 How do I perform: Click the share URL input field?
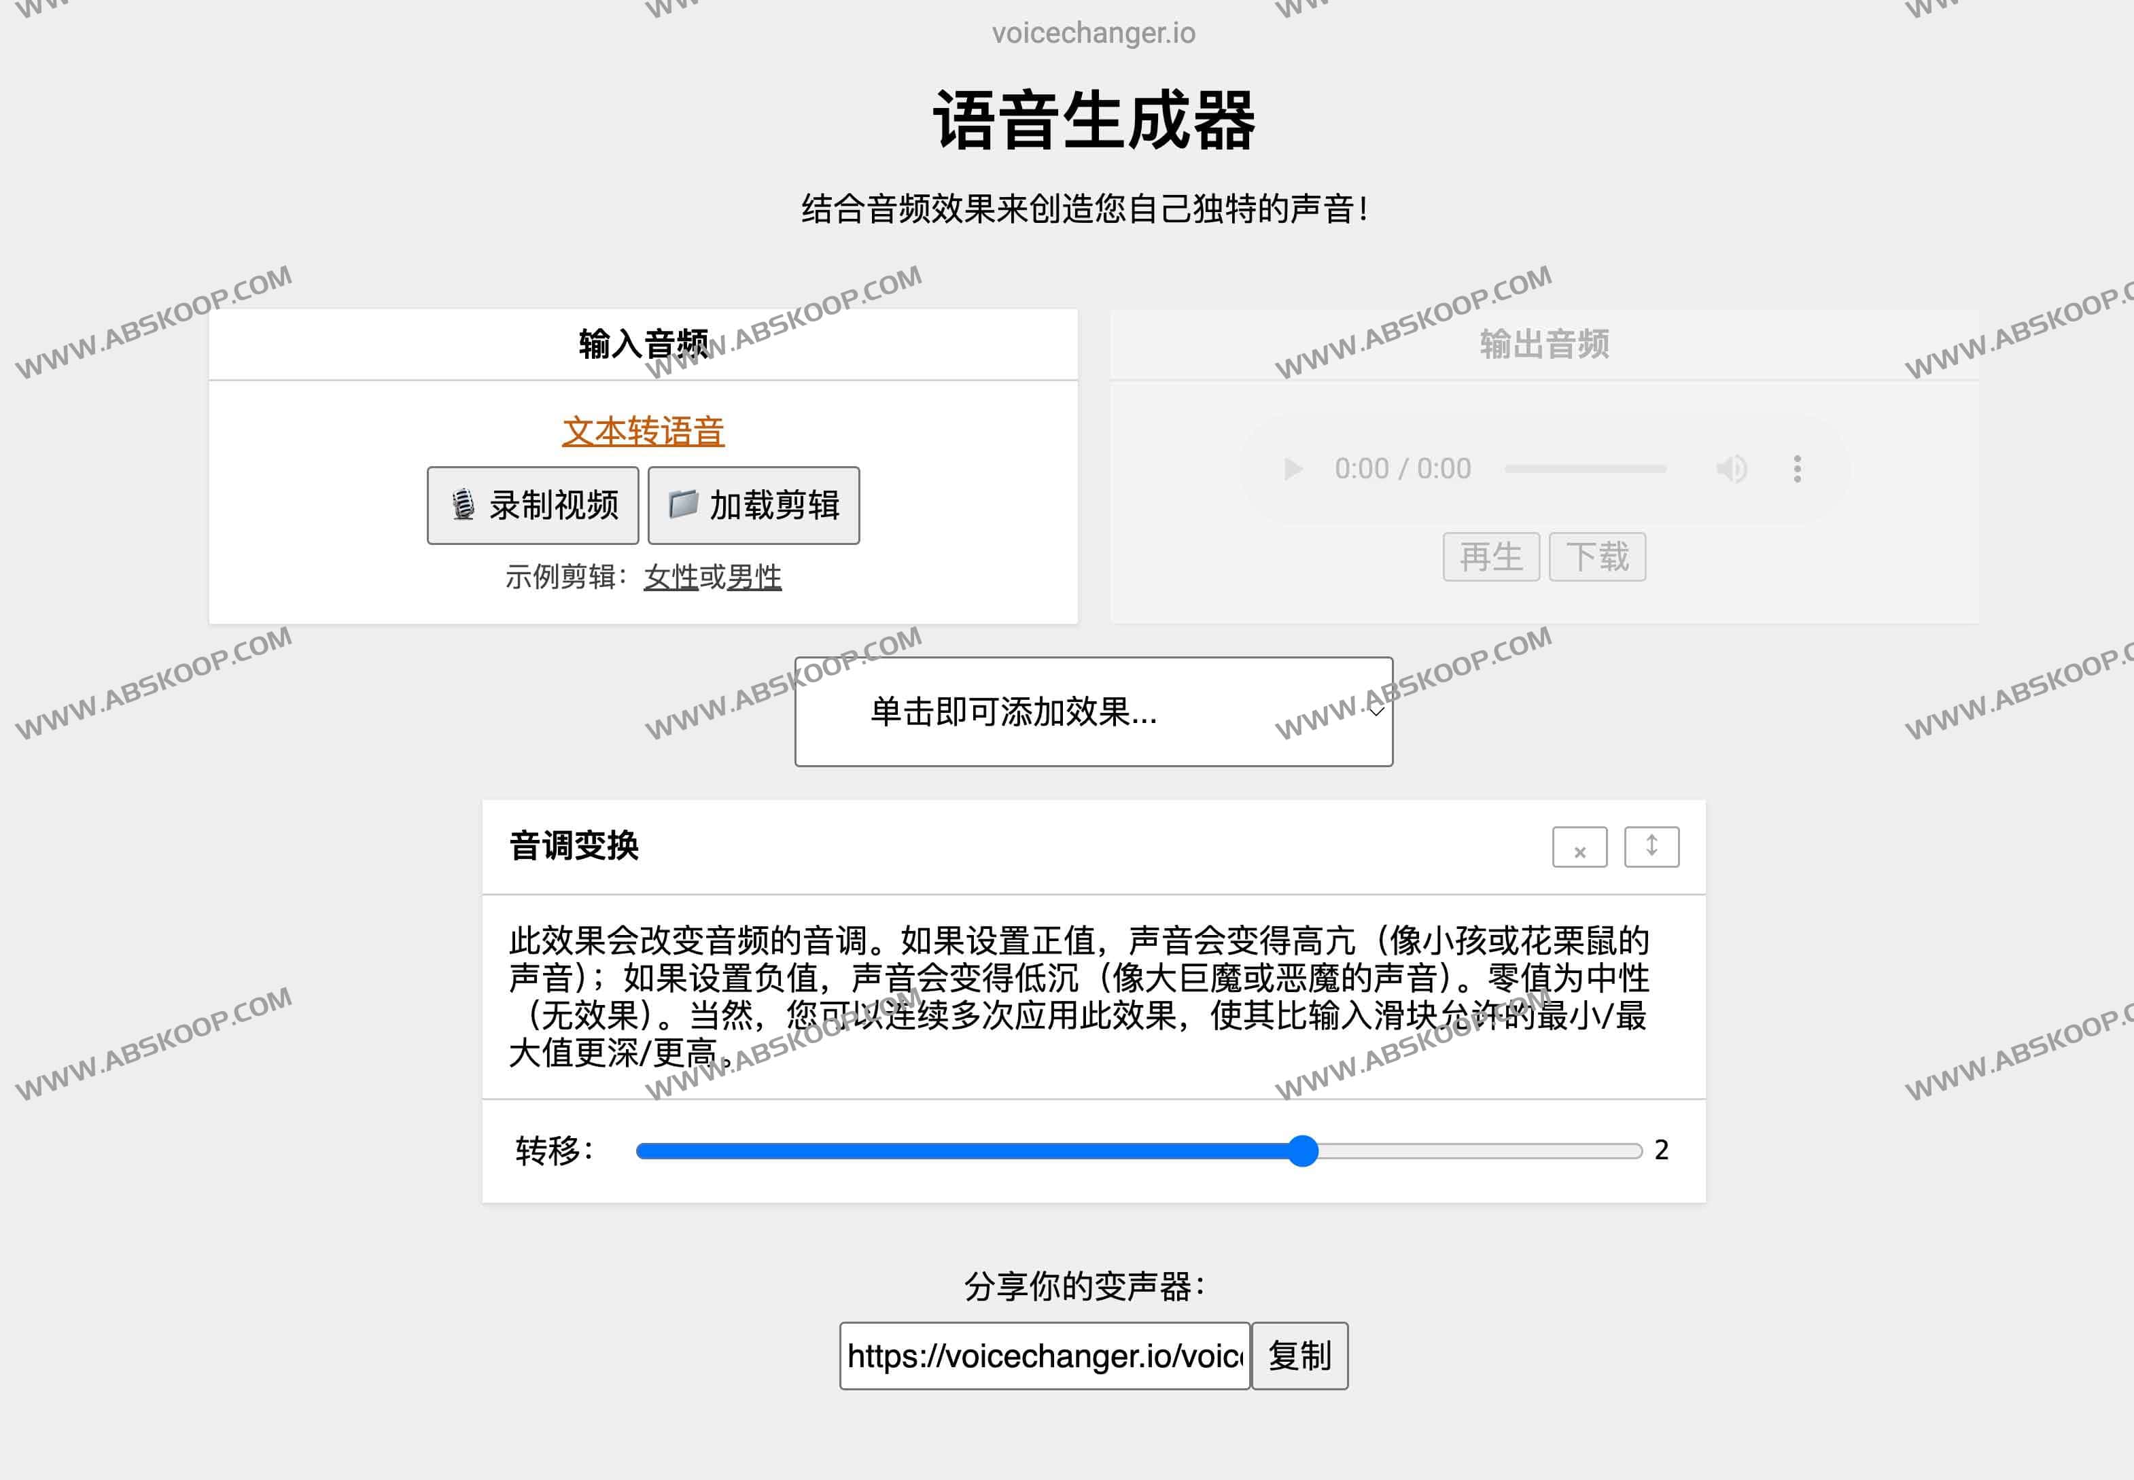(x=1043, y=1355)
